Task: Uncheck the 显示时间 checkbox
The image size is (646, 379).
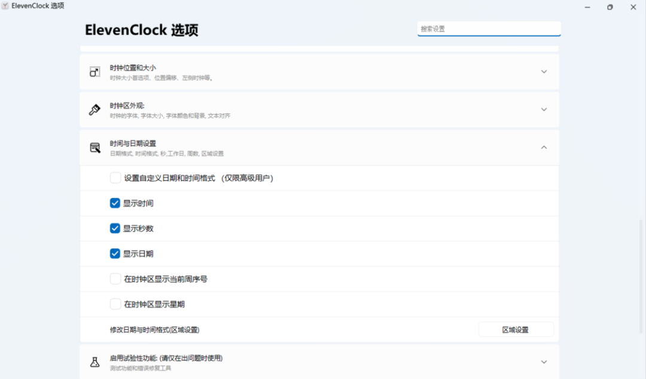Action: tap(115, 203)
